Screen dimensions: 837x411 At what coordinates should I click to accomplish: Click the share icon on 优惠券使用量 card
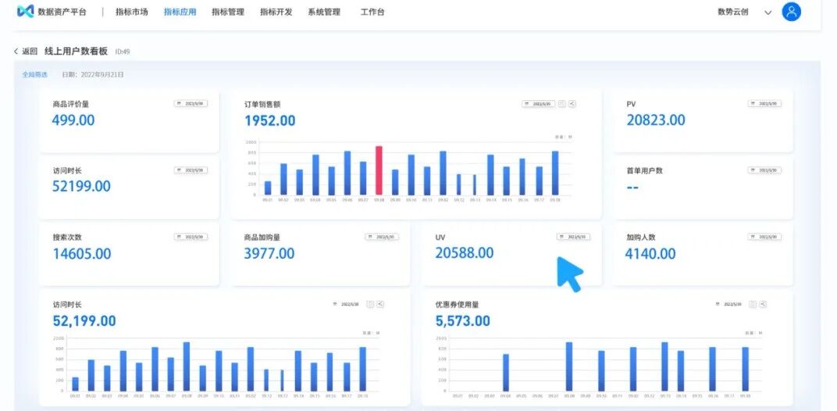[764, 304]
